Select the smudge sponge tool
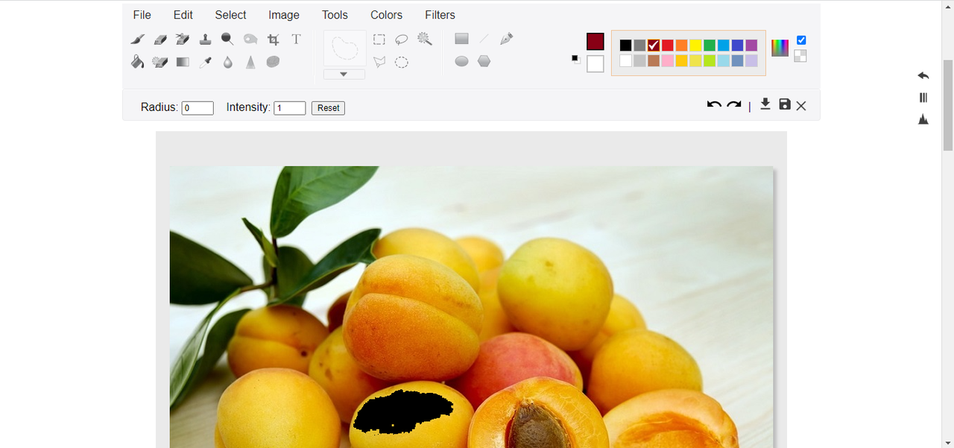This screenshot has height=448, width=954. coord(274,62)
